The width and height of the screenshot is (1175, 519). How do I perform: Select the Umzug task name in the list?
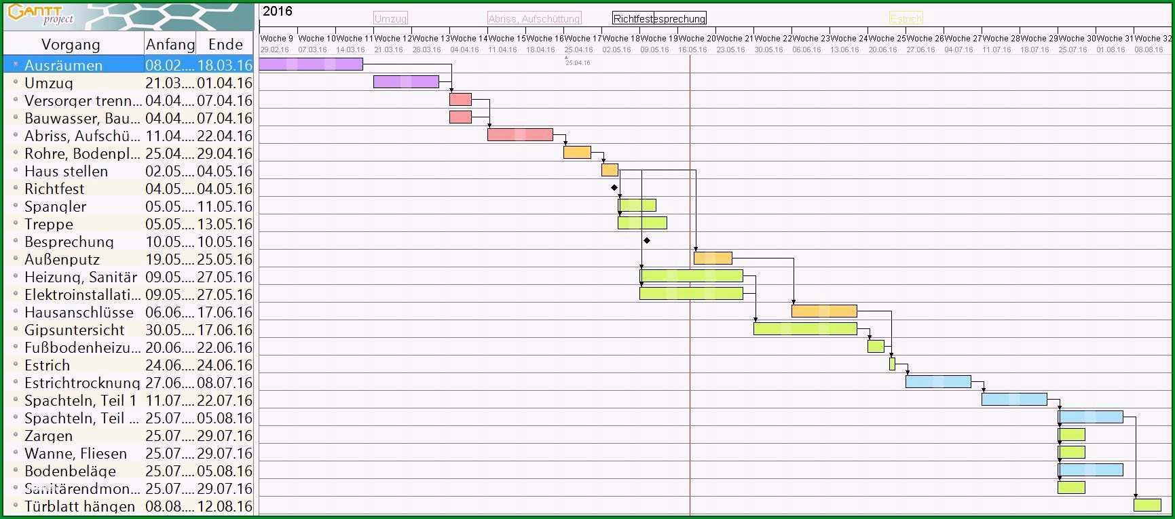click(x=49, y=83)
